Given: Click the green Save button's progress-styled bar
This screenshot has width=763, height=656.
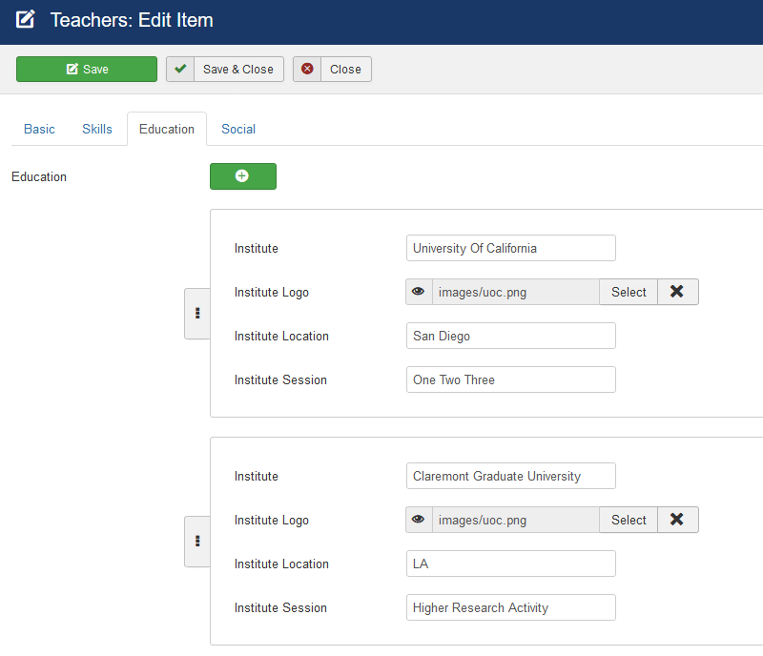Looking at the screenshot, I should pos(87,69).
